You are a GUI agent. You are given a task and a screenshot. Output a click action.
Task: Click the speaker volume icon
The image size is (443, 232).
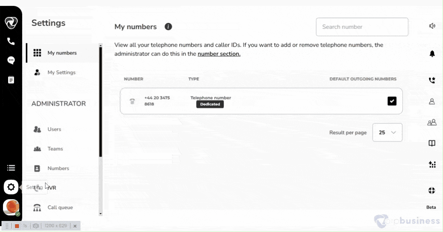(432, 26)
